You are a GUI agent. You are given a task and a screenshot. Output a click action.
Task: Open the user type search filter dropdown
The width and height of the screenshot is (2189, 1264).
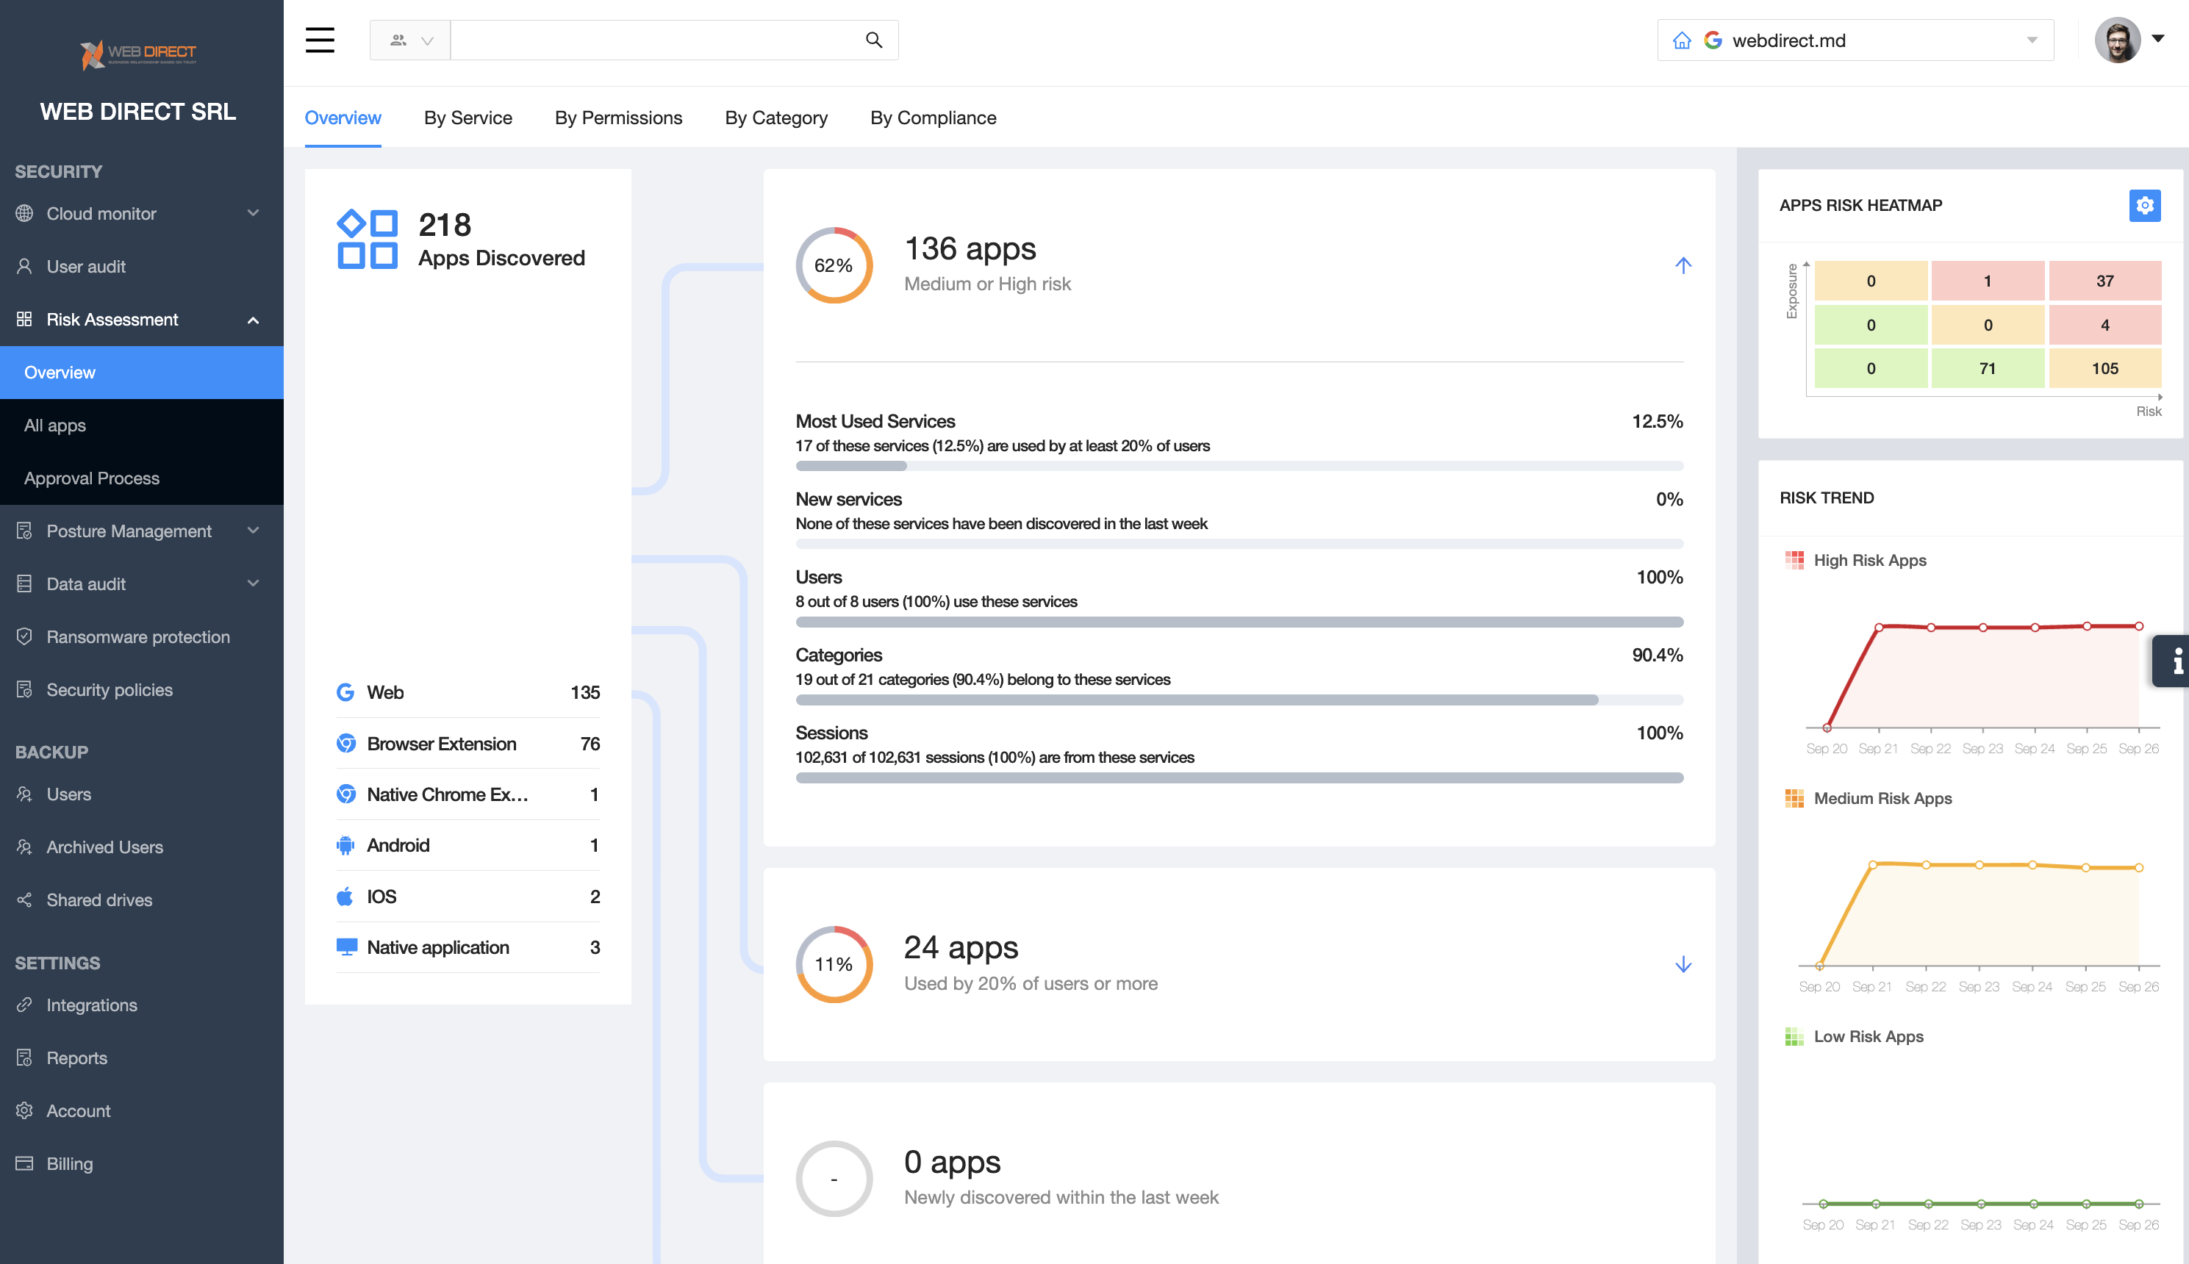[410, 40]
